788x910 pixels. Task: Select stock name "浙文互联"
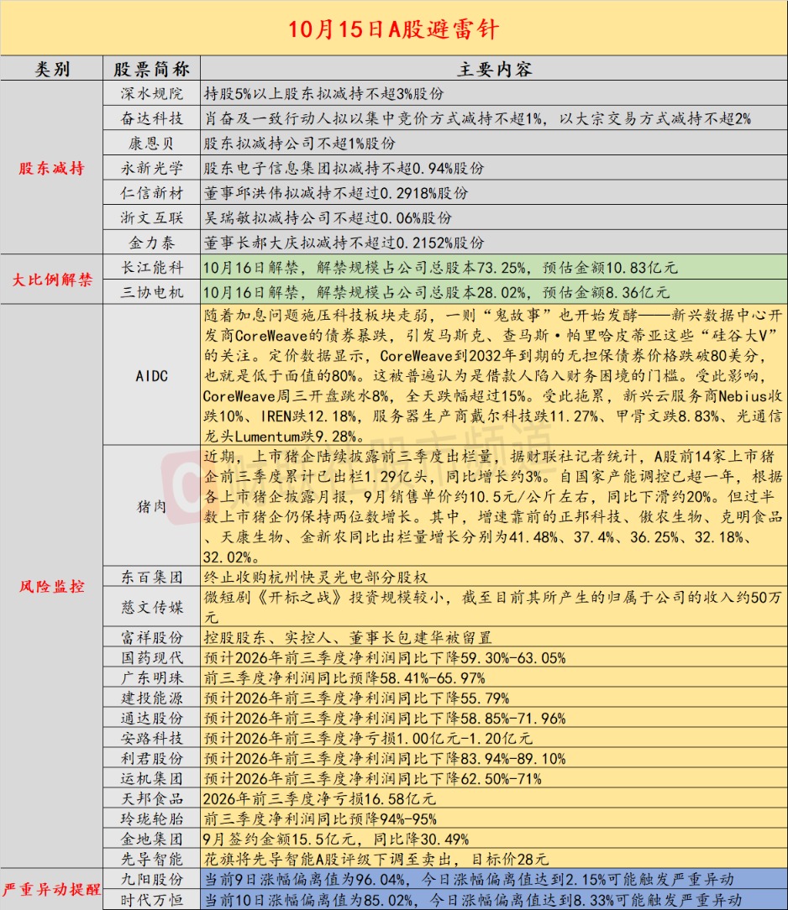151,218
